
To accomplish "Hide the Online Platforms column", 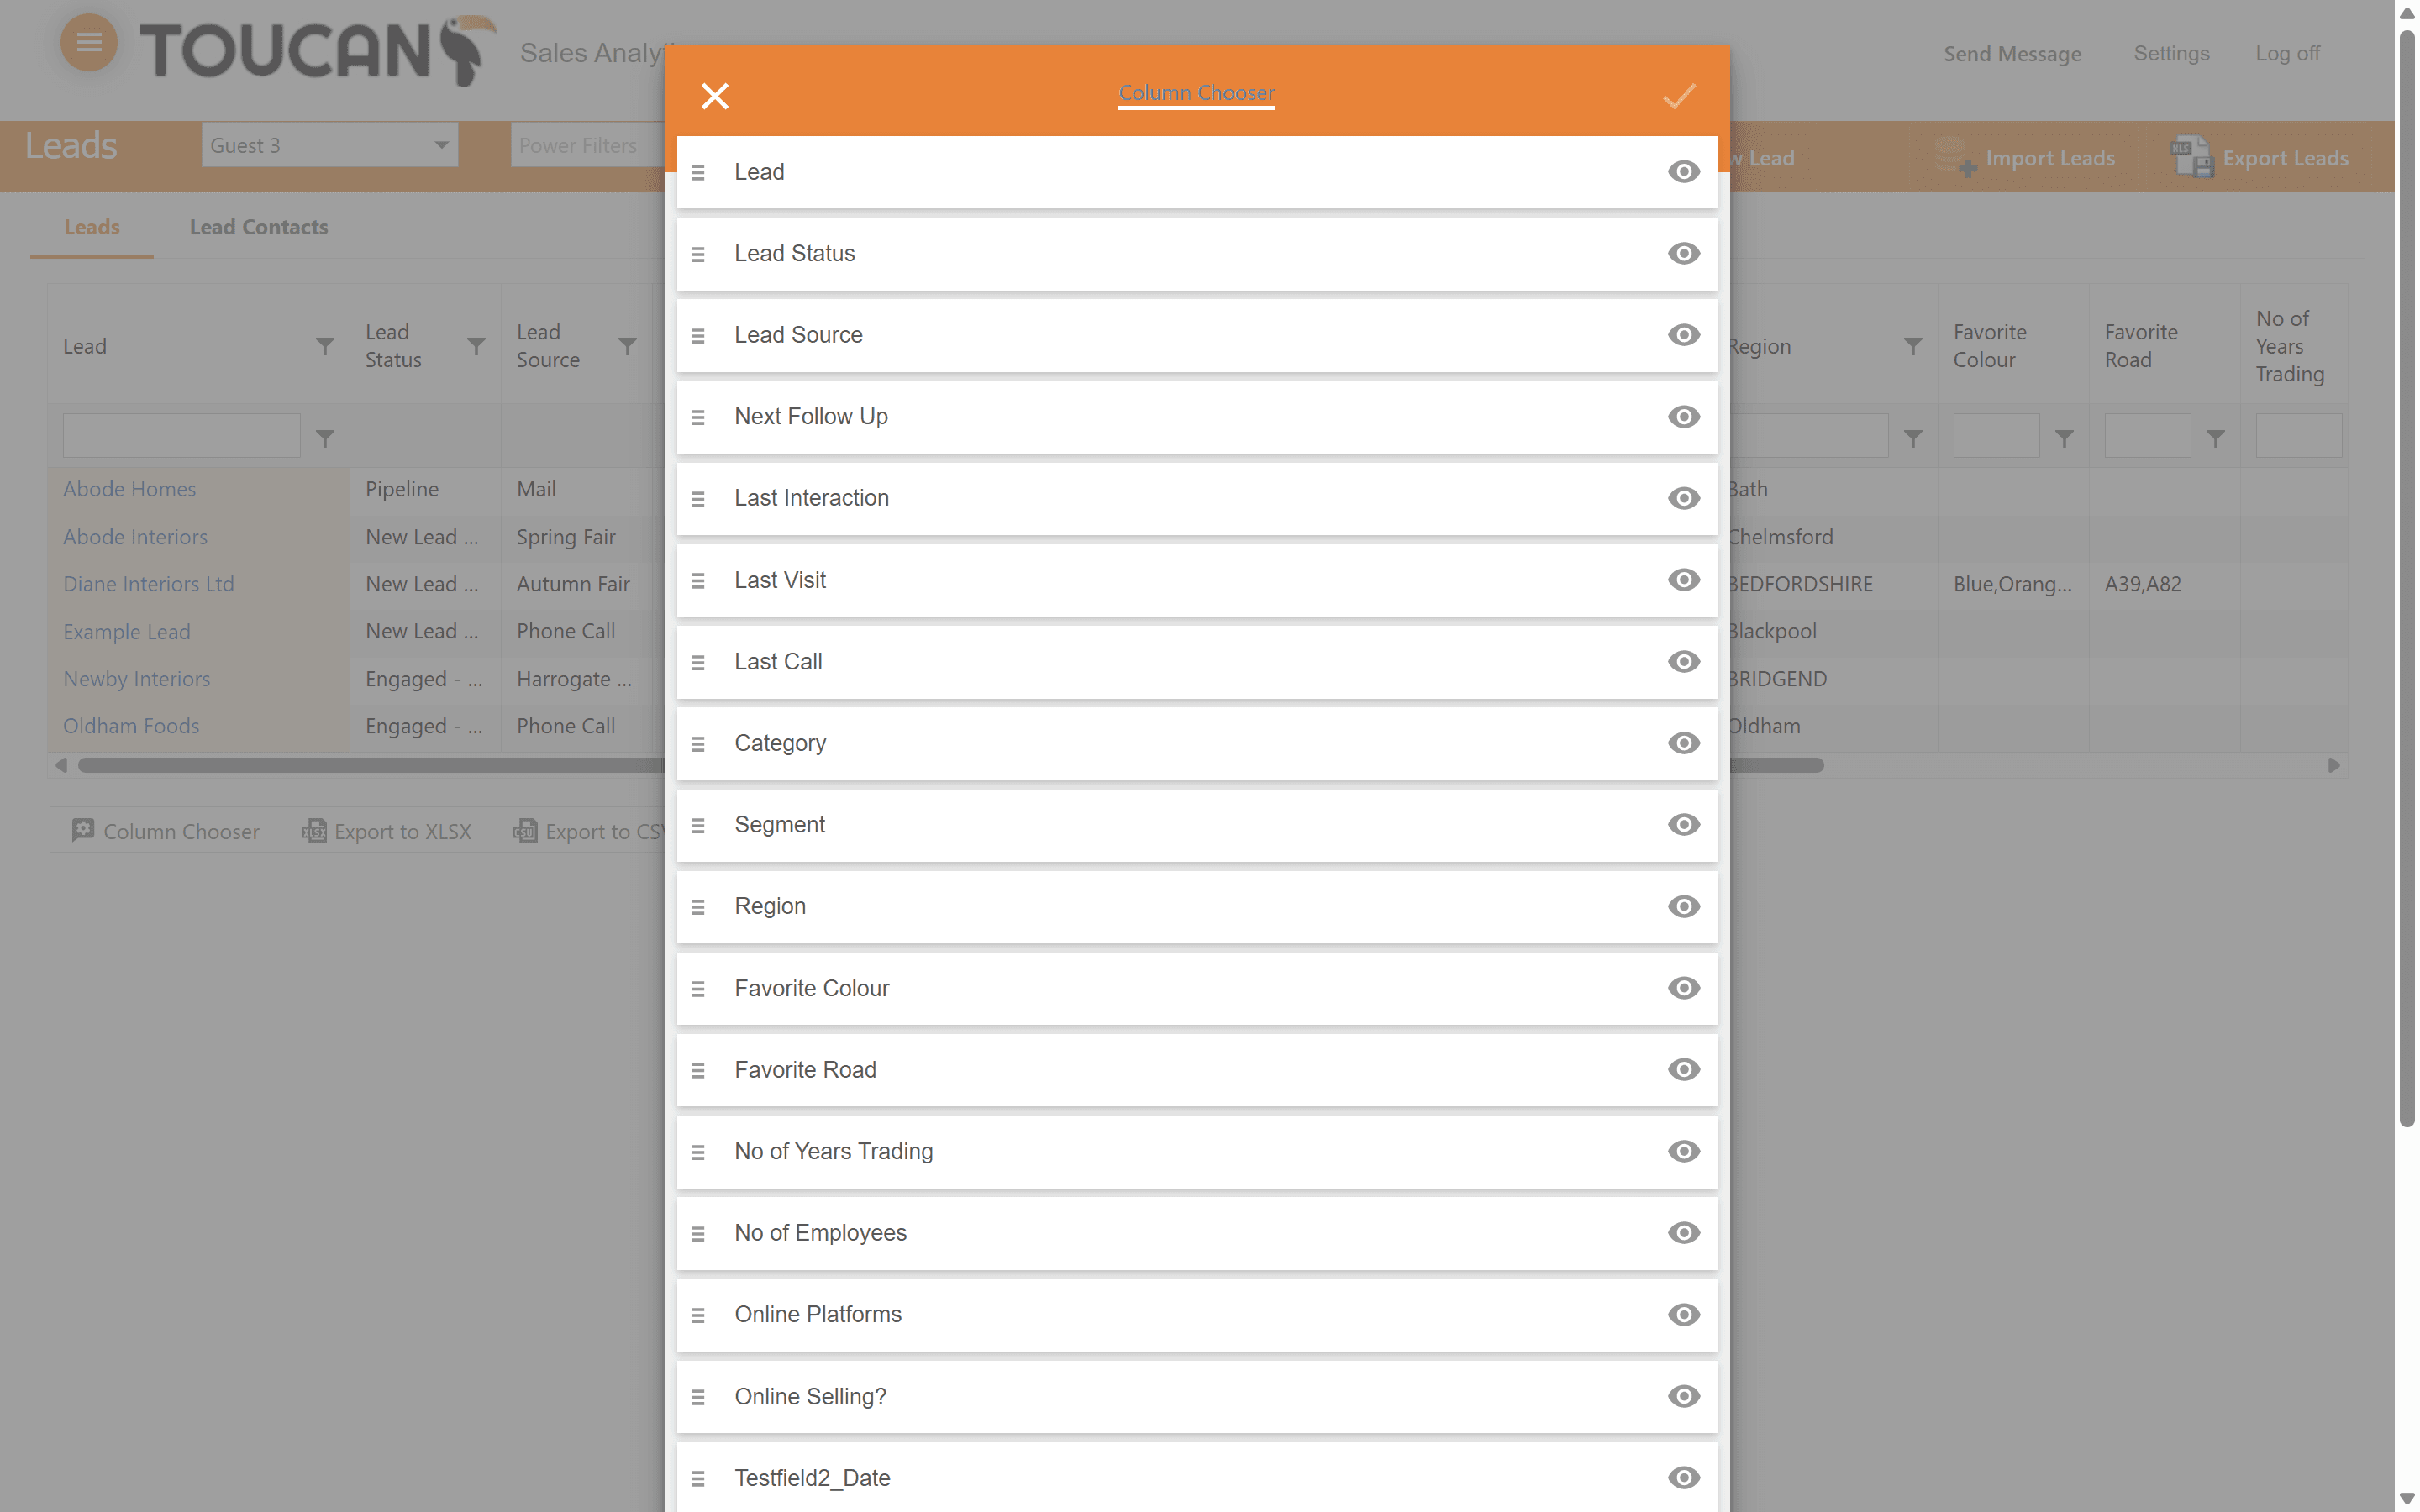I will pos(1683,1315).
